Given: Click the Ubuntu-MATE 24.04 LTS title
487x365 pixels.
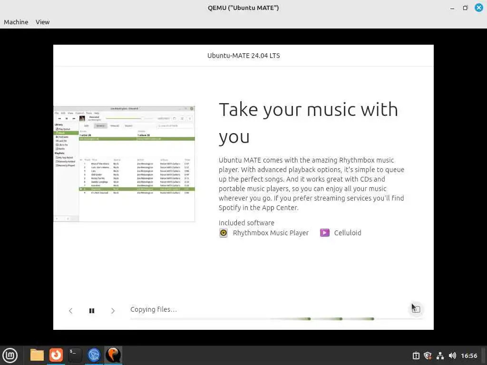Looking at the screenshot, I should (243, 56).
